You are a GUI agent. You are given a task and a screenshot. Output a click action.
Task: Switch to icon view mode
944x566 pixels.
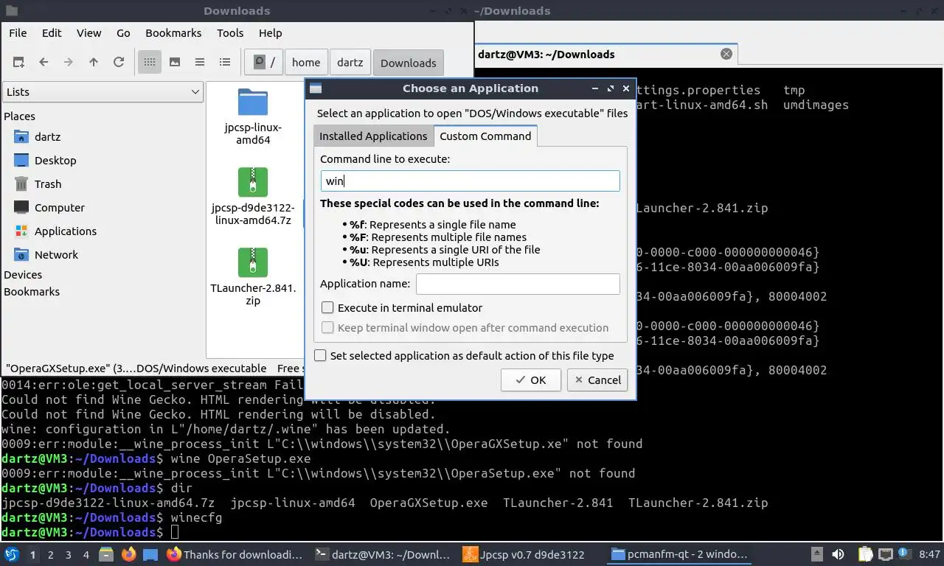(150, 63)
